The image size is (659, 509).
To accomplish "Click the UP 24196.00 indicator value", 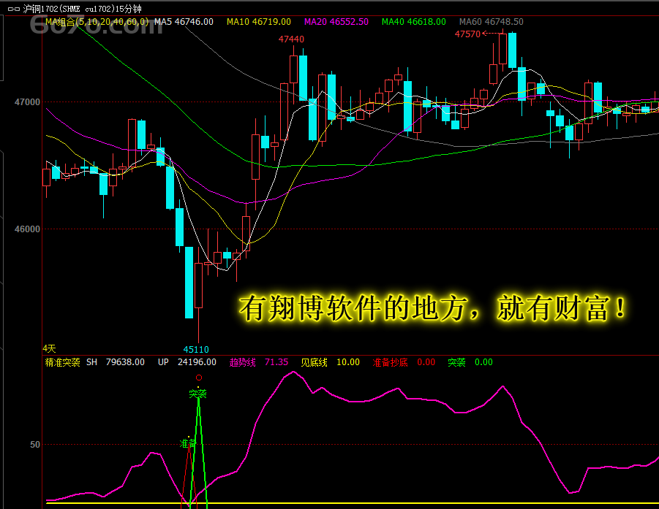I will (187, 362).
